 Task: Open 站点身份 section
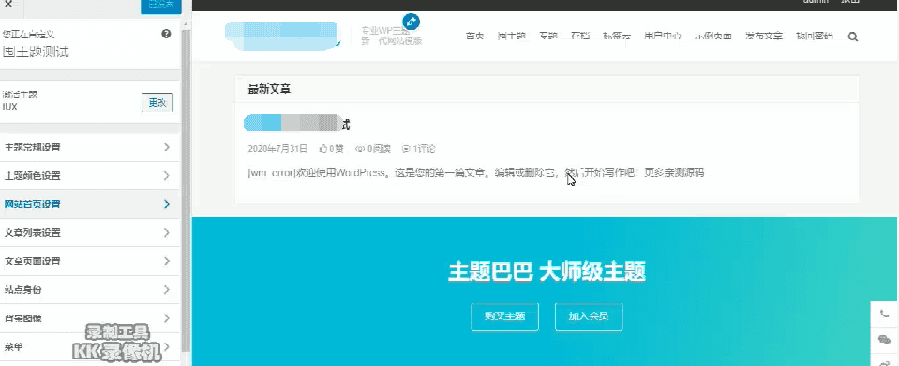(91, 290)
